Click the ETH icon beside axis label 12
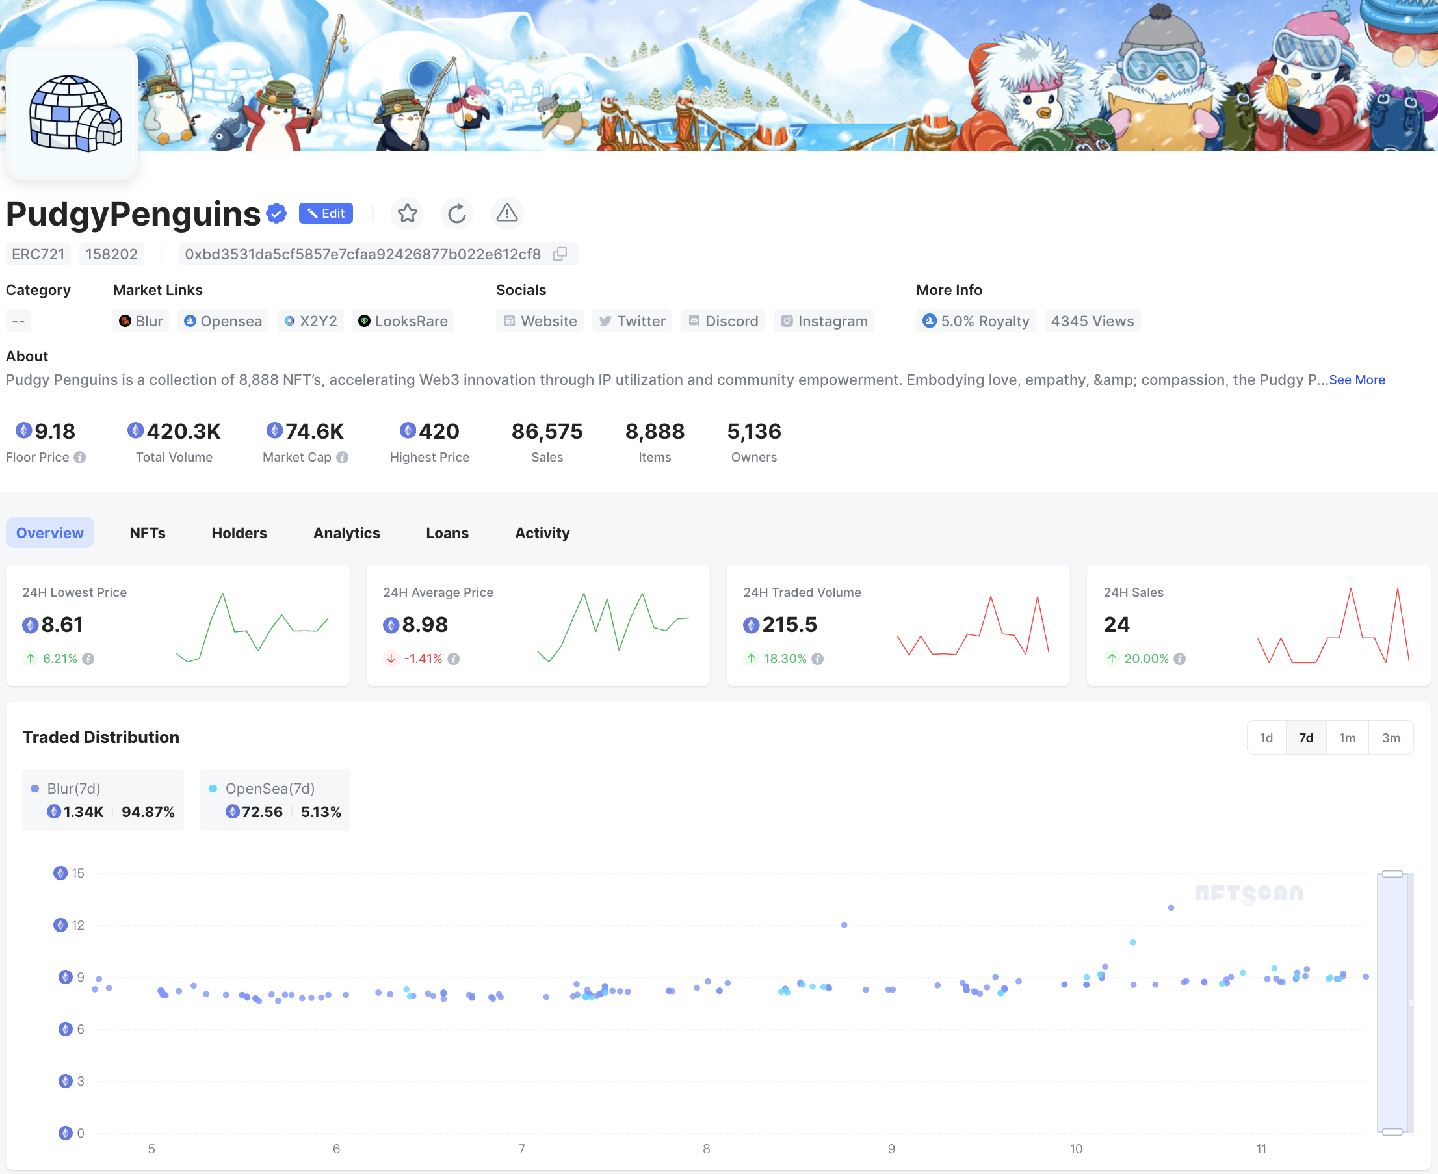1438x1174 pixels. [x=60, y=926]
